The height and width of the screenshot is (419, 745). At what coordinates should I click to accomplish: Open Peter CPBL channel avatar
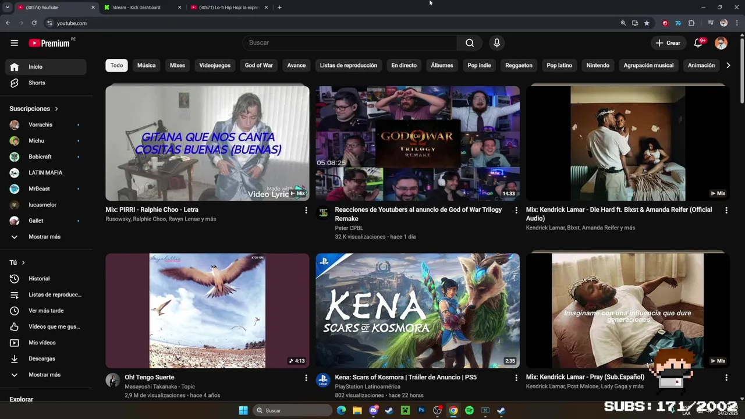323,213
